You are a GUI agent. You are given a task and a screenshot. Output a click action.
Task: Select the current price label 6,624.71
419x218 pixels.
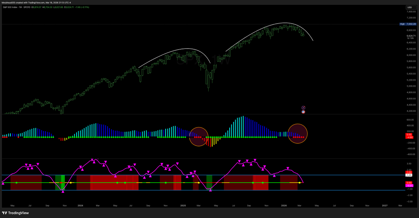click(x=411, y=36)
